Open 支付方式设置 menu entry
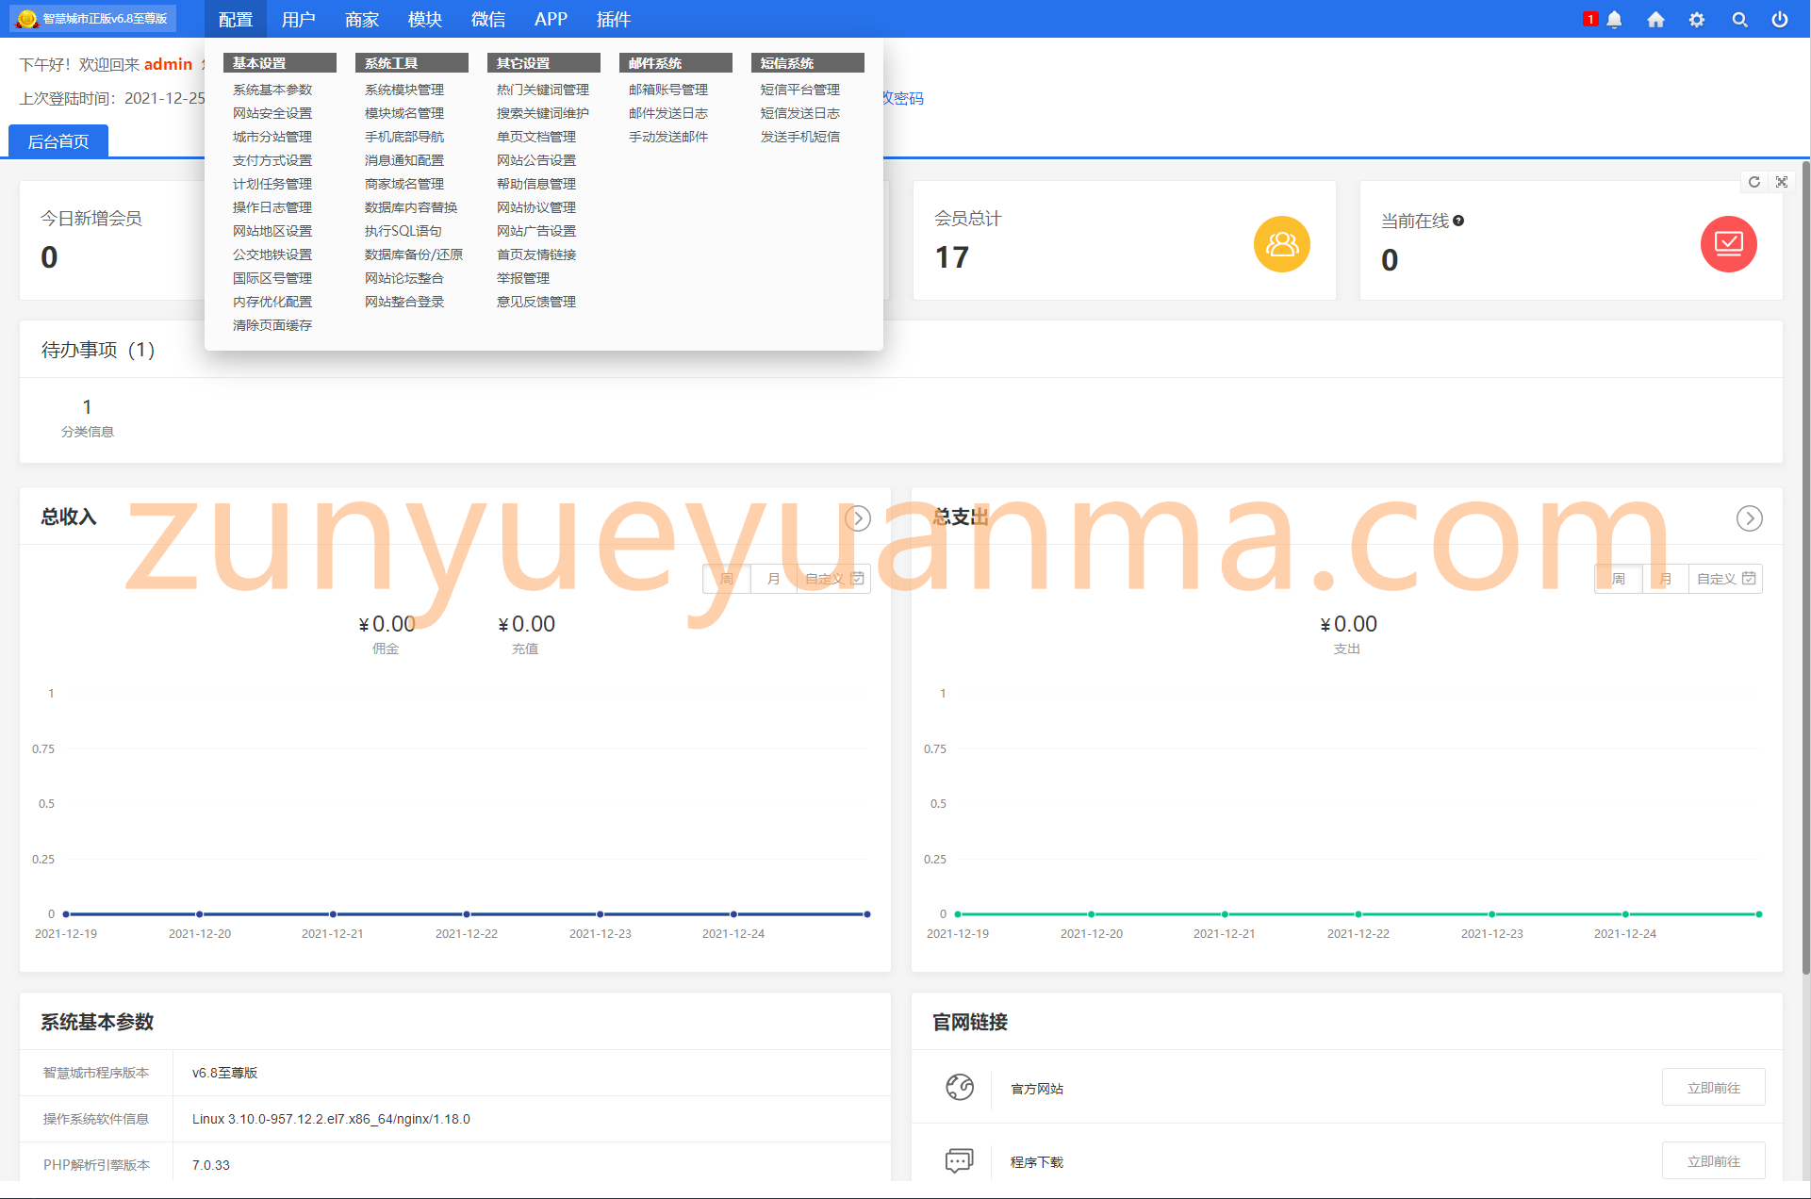Image resolution: width=1811 pixels, height=1199 pixels. pos(272,160)
